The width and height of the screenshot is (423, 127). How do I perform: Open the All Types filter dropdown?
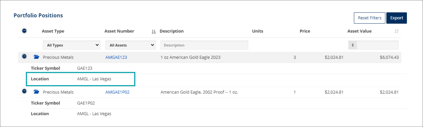(72, 45)
